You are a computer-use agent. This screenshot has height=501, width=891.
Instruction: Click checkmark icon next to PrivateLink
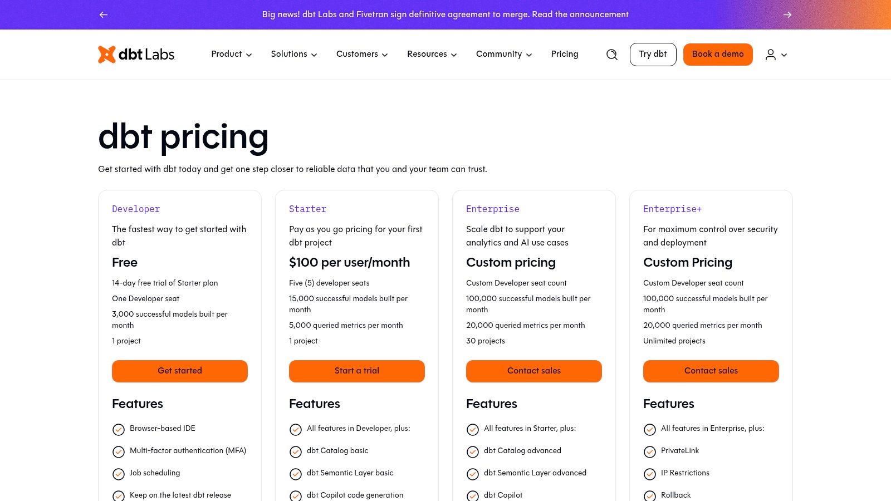[650, 451]
